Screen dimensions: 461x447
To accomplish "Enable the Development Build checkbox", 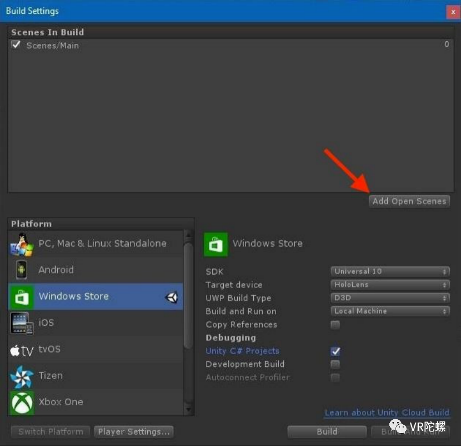I will (x=335, y=365).
